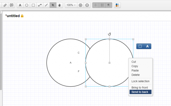Viewport: 171px width, 106px height.
Task: Click the zoom in plus button
Action: pyautogui.click(x=81, y=5)
